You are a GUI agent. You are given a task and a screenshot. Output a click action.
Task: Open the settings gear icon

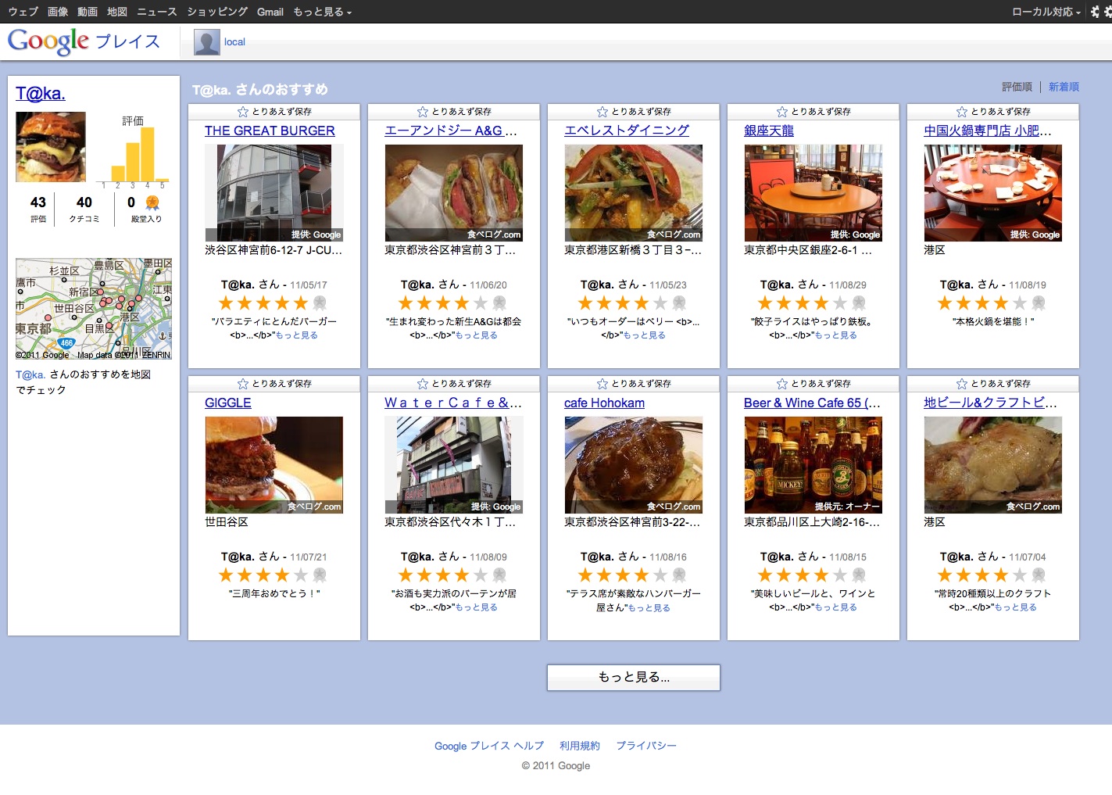(1096, 12)
